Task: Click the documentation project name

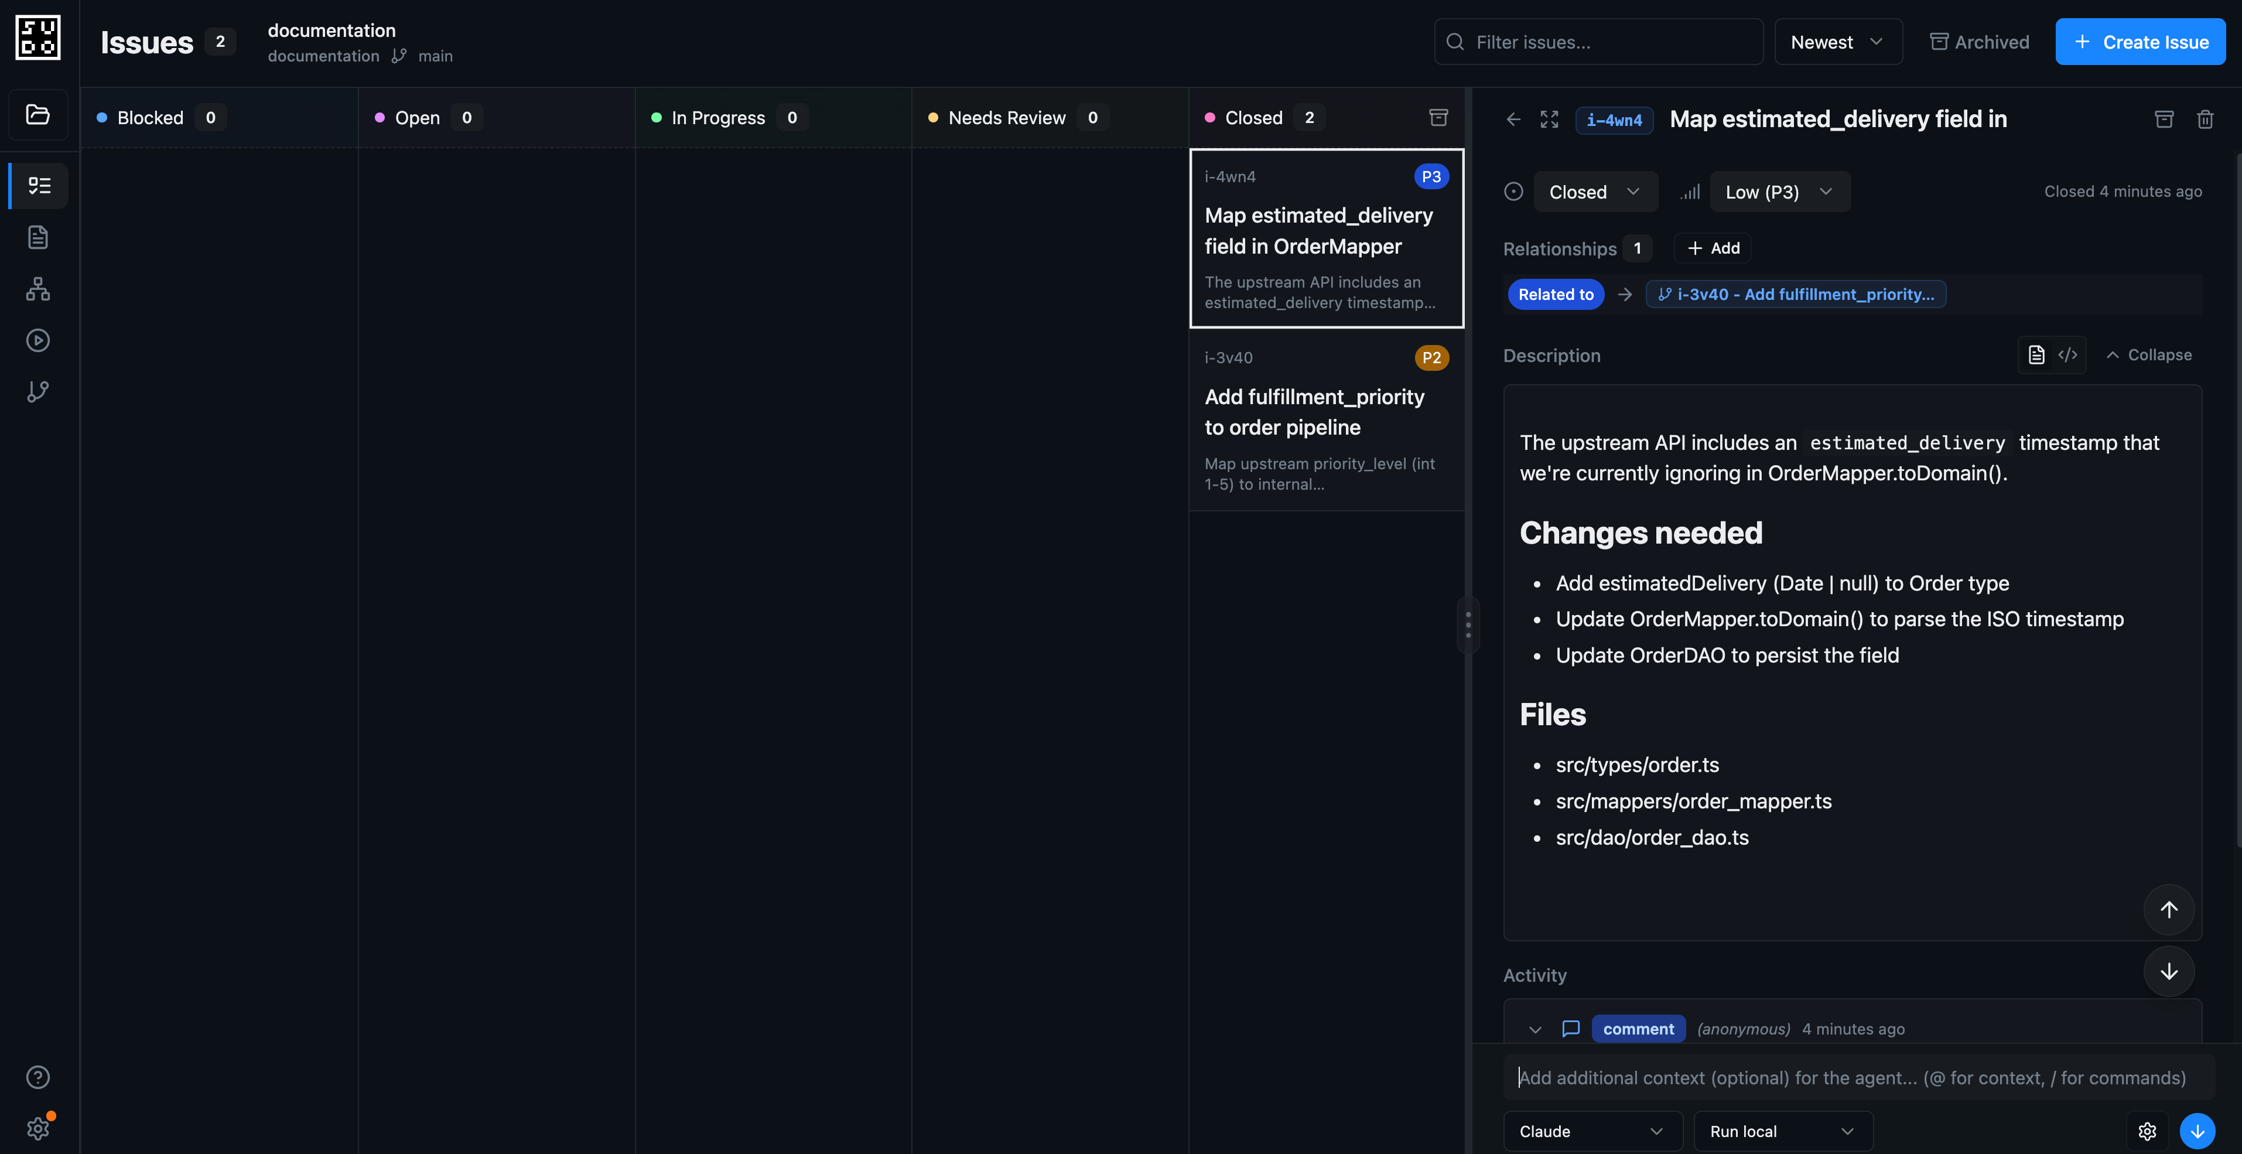Action: [331, 30]
